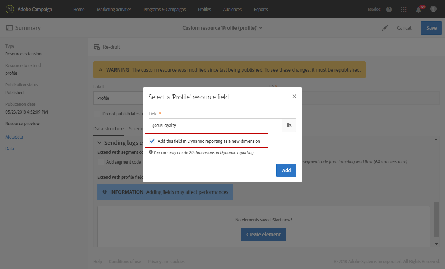This screenshot has width=445, height=269.
Task: Open the Custom resource 'Profile (profile)' dropdown
Action: point(222,28)
